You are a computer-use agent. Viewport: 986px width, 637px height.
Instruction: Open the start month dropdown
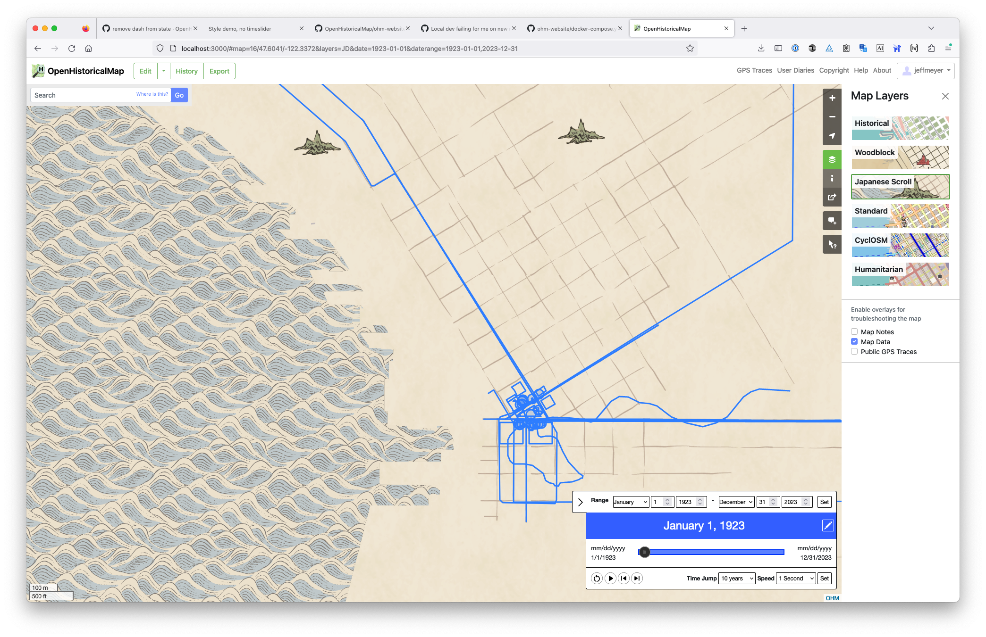(631, 502)
